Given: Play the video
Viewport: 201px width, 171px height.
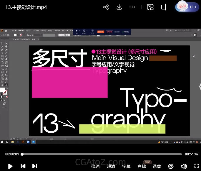Looking at the screenshot, I should (10, 166).
